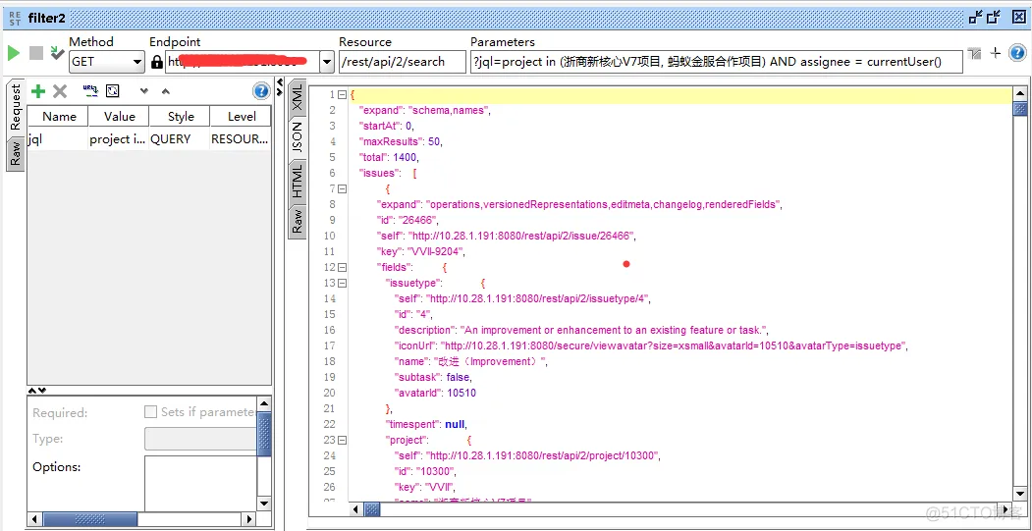The image size is (1032, 531).
Task: Move the selected parameter down
Action: (x=144, y=91)
